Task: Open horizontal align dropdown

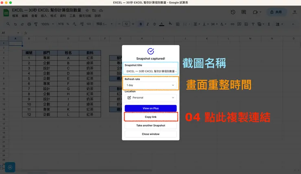Action: [x=196, y=24]
